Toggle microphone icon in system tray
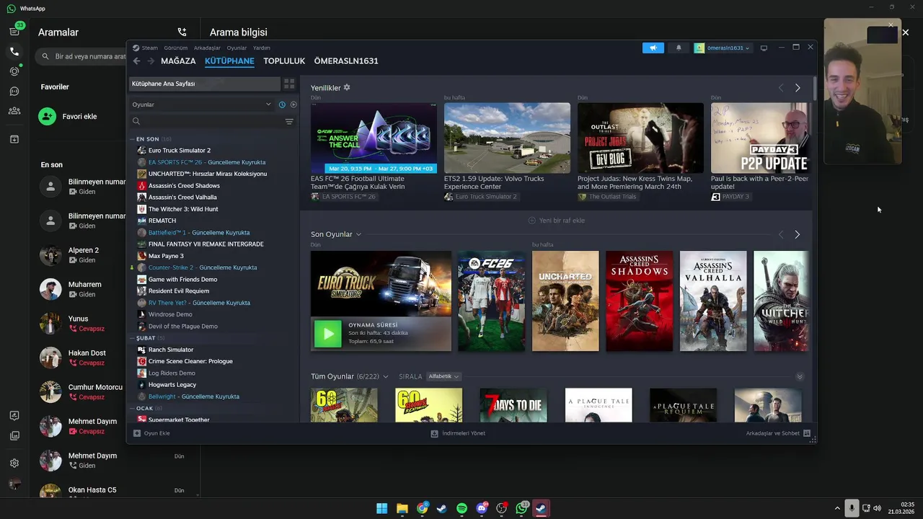This screenshot has height=519, width=923. 852,508
